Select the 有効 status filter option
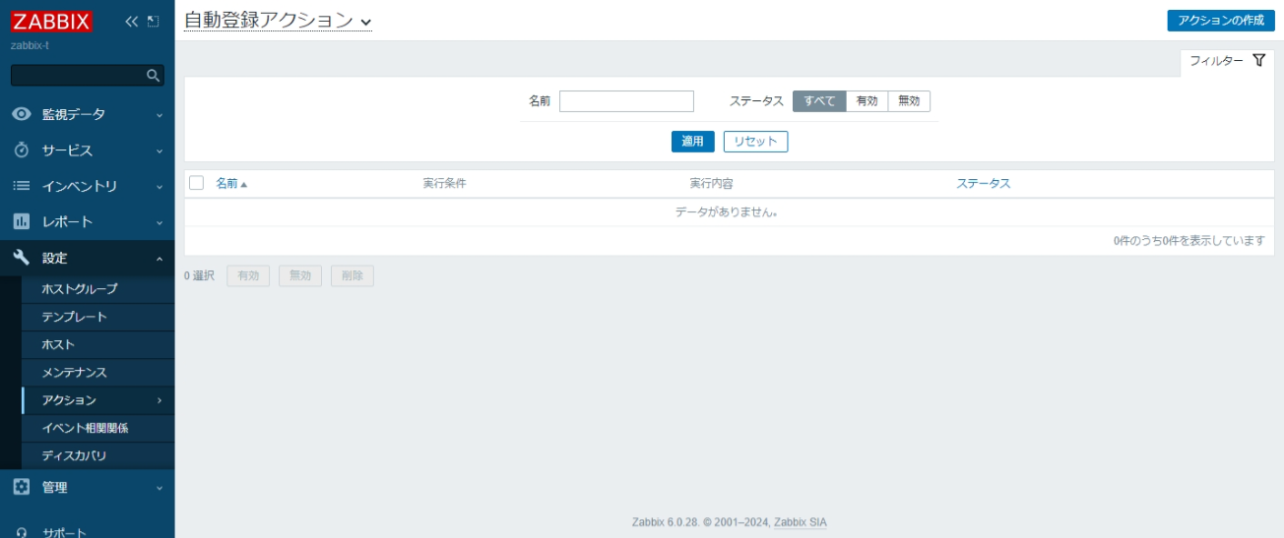 point(867,101)
